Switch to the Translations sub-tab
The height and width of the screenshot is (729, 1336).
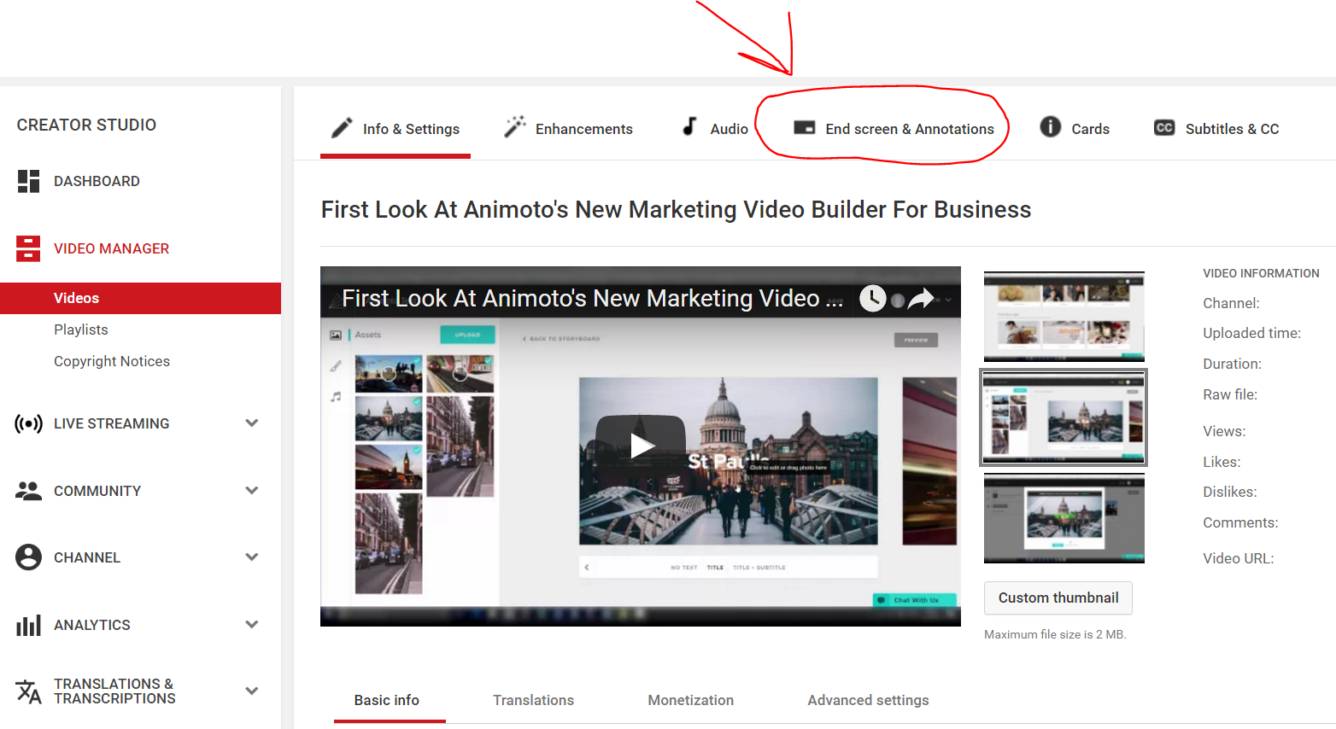533,700
